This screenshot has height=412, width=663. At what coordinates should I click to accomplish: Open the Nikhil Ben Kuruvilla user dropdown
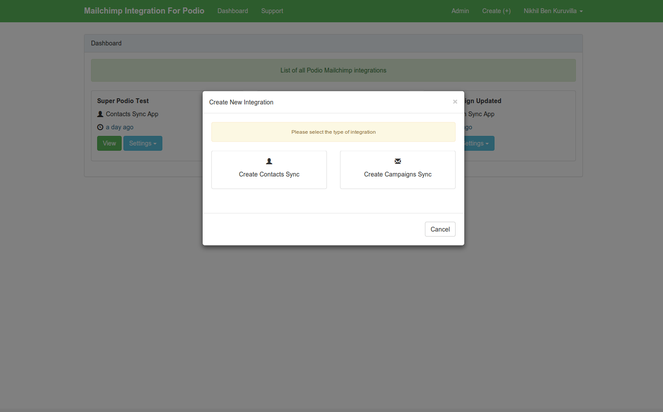(x=553, y=11)
